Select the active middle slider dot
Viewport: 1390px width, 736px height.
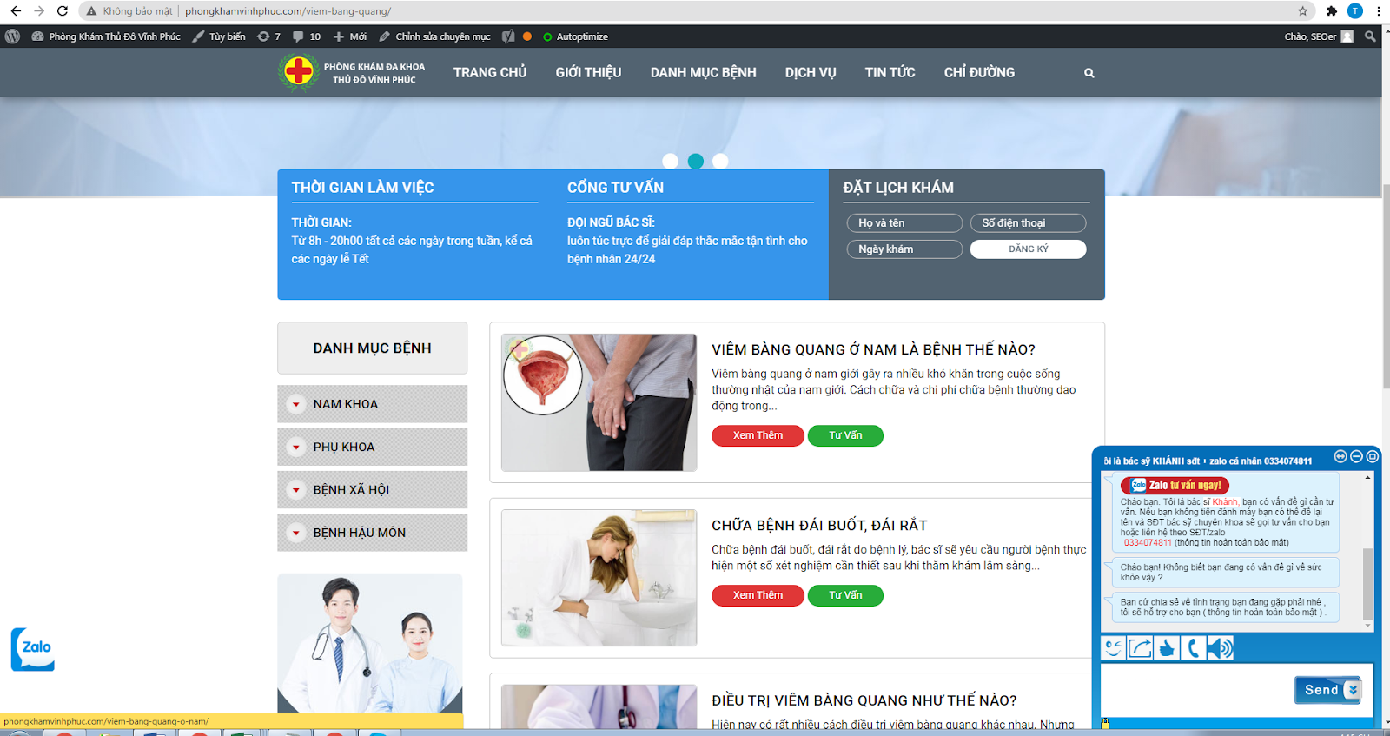[x=696, y=161]
